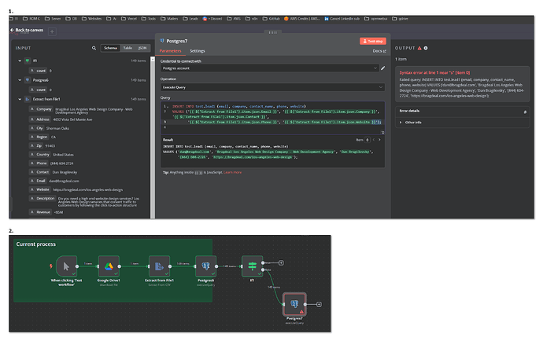
Task: Click the edit credential pencil icon
Action: click(x=382, y=68)
